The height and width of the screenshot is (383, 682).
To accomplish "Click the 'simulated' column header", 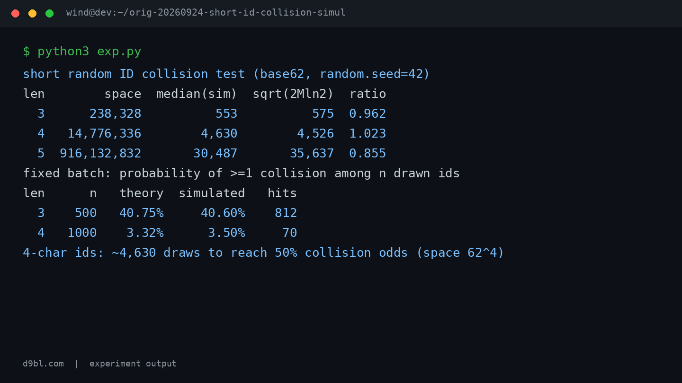I will 212,193.
